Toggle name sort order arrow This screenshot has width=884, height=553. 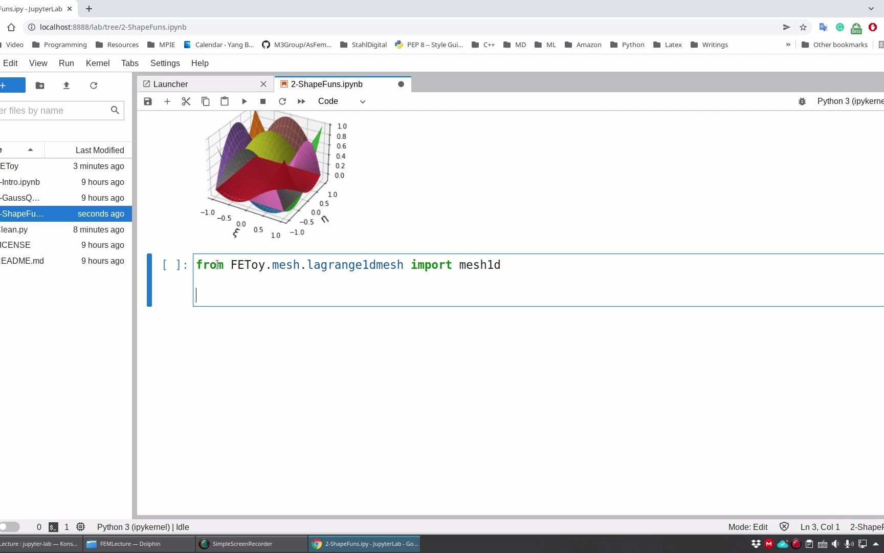tap(30, 150)
